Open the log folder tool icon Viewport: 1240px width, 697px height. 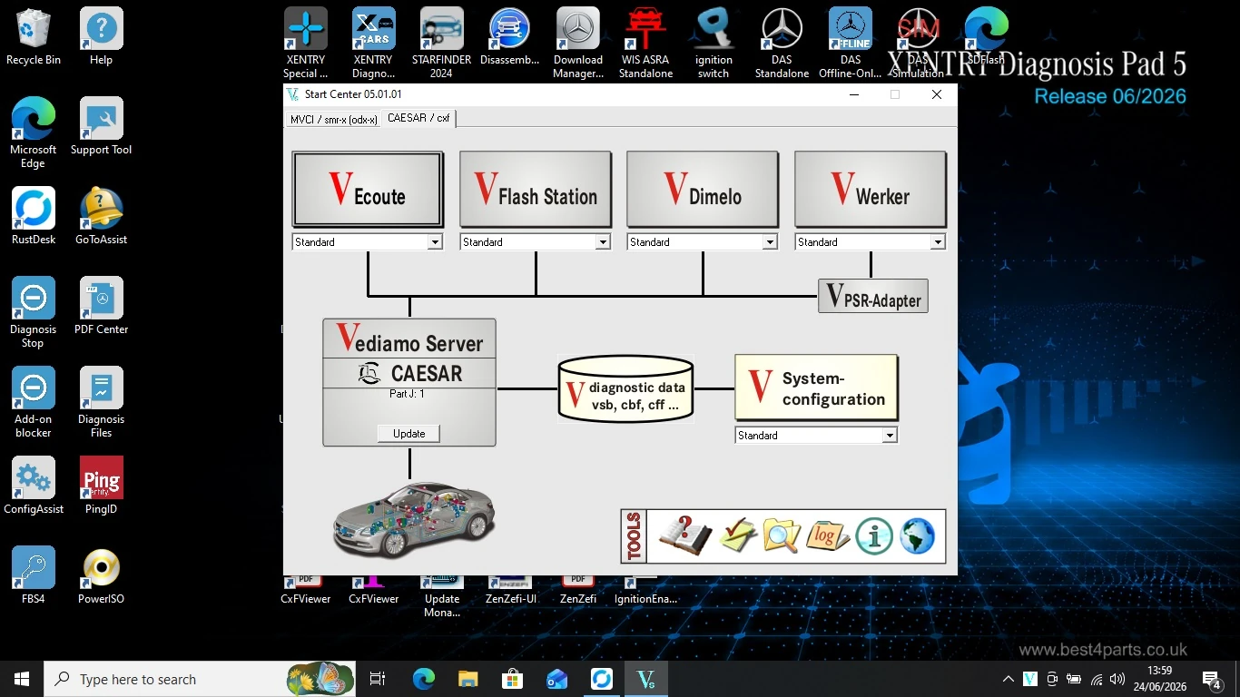827,535
